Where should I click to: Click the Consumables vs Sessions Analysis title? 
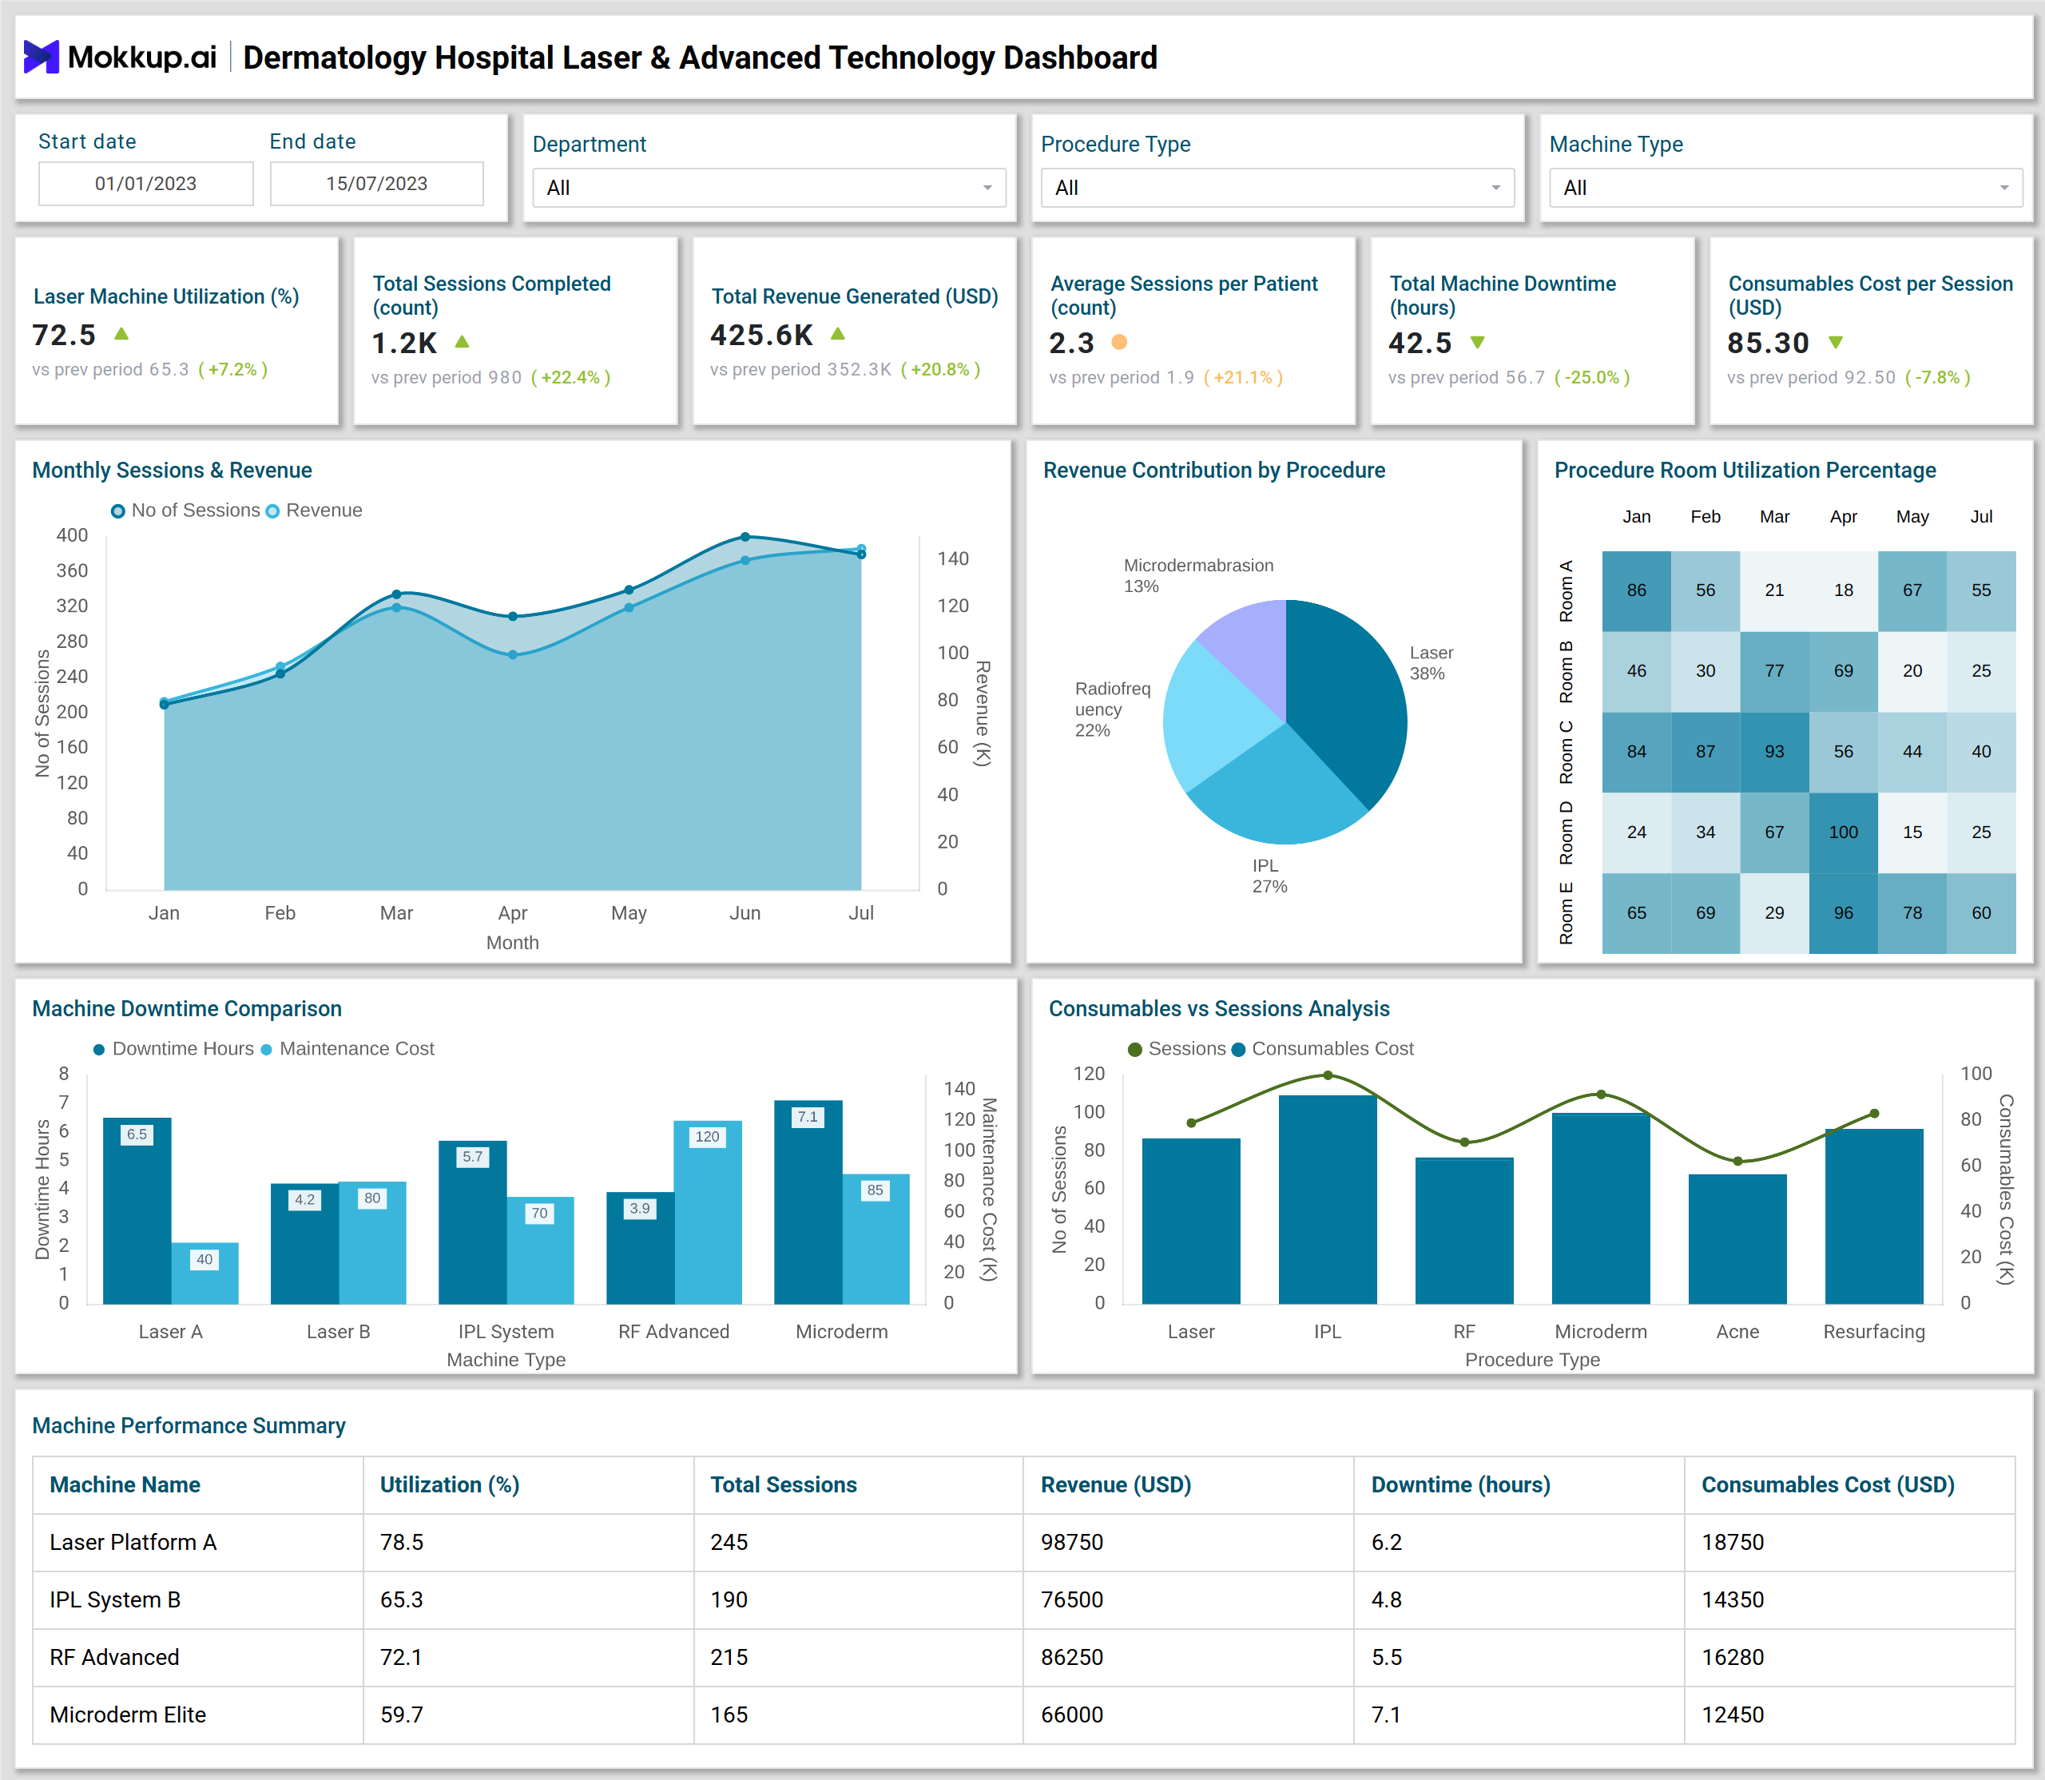click(x=1219, y=1009)
